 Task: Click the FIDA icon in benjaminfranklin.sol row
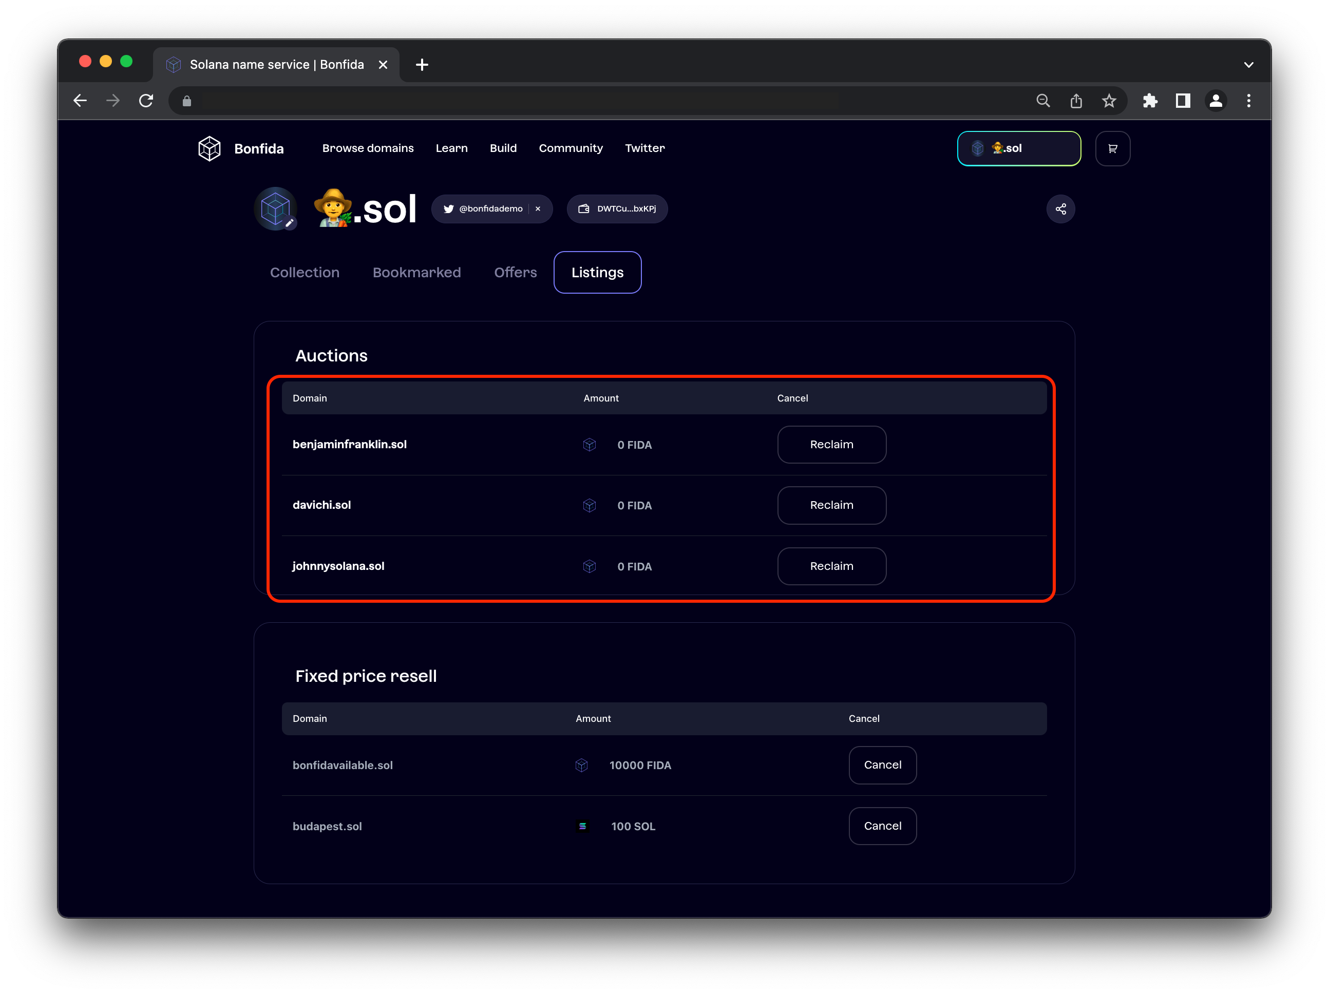pos(590,445)
